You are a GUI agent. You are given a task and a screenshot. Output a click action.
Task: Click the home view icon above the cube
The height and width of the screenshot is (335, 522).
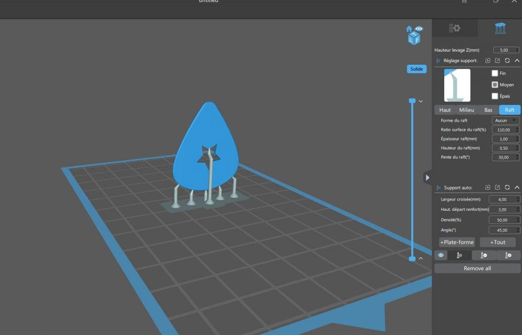click(x=409, y=29)
